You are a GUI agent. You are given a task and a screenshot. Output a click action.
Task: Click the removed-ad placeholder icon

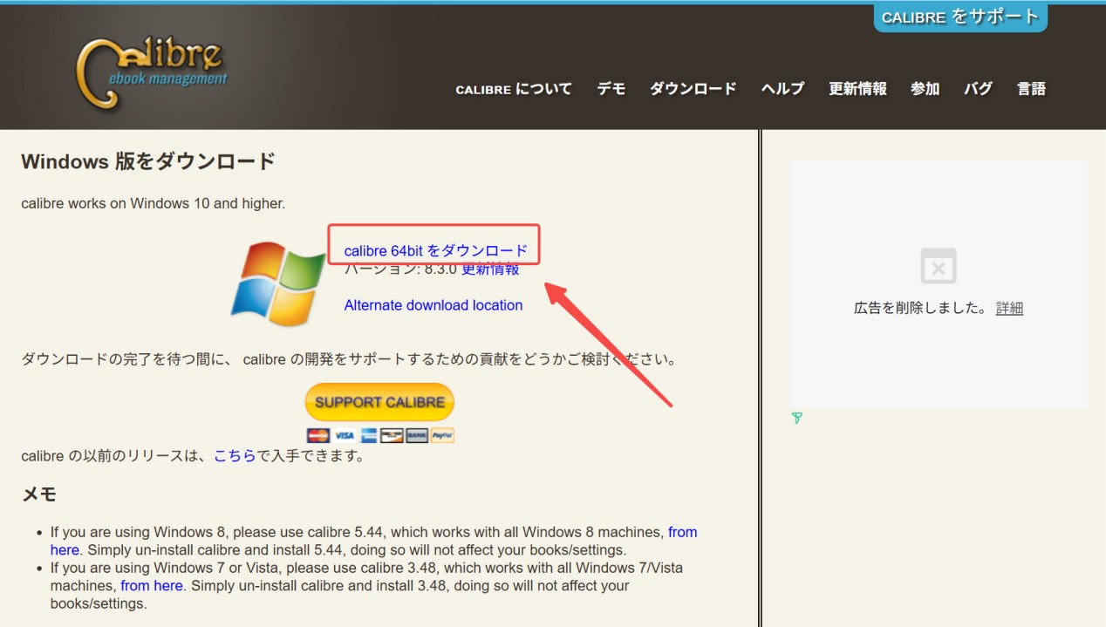[939, 266]
